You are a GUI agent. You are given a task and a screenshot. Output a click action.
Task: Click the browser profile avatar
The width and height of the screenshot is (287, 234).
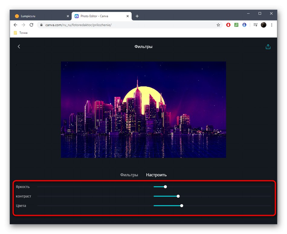[264, 25]
